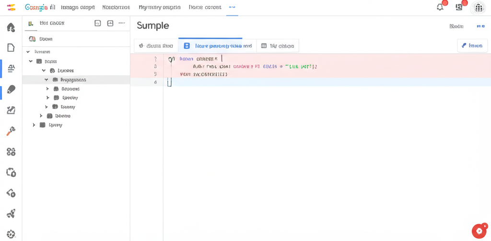Click the red floating chat button

pyautogui.click(x=479, y=231)
